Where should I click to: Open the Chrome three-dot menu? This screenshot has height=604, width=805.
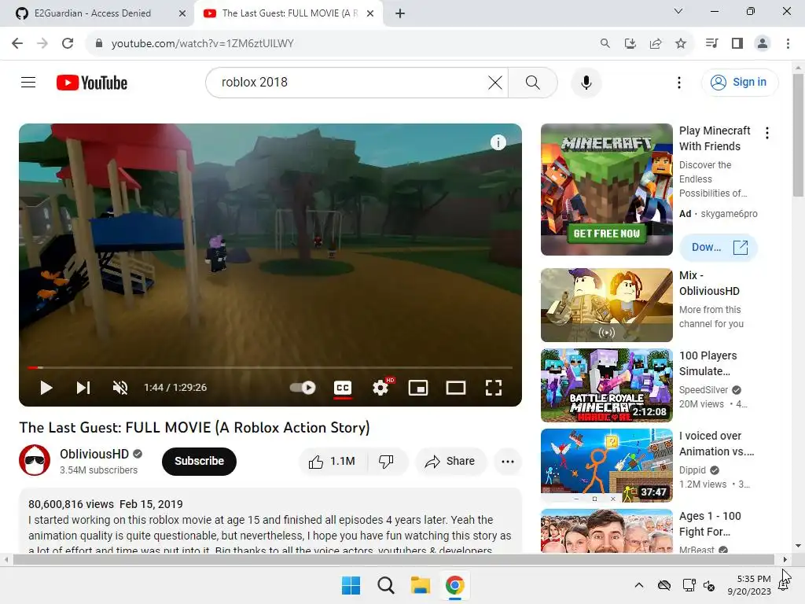(x=788, y=43)
